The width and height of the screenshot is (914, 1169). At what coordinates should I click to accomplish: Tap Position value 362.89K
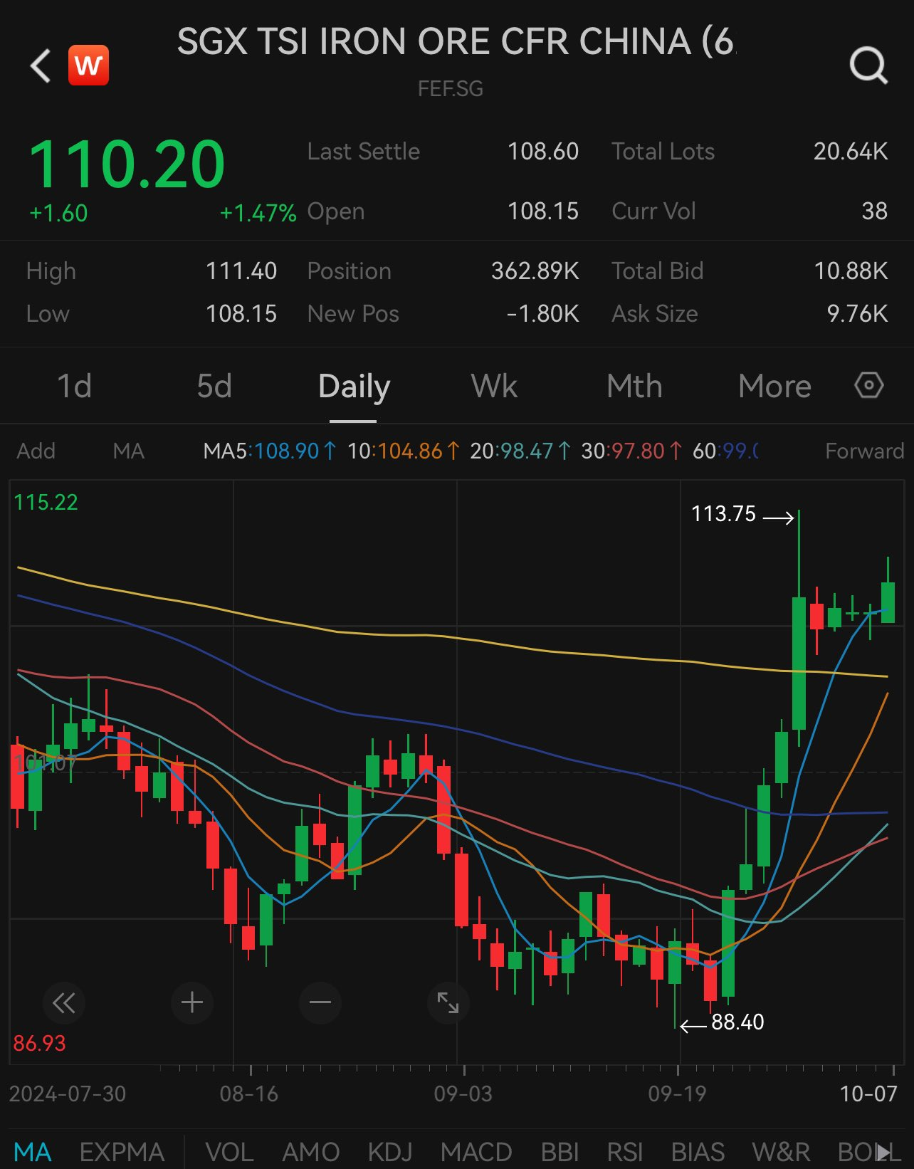(535, 271)
